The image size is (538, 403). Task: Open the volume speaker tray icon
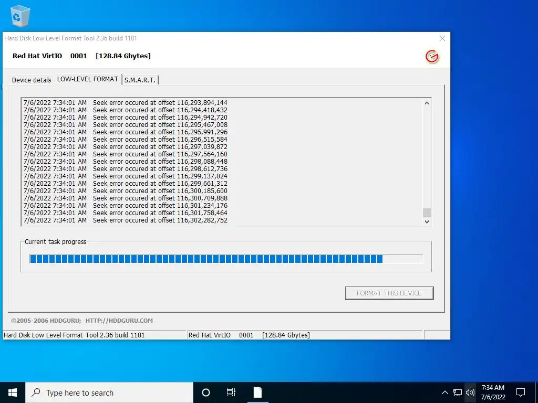point(470,393)
